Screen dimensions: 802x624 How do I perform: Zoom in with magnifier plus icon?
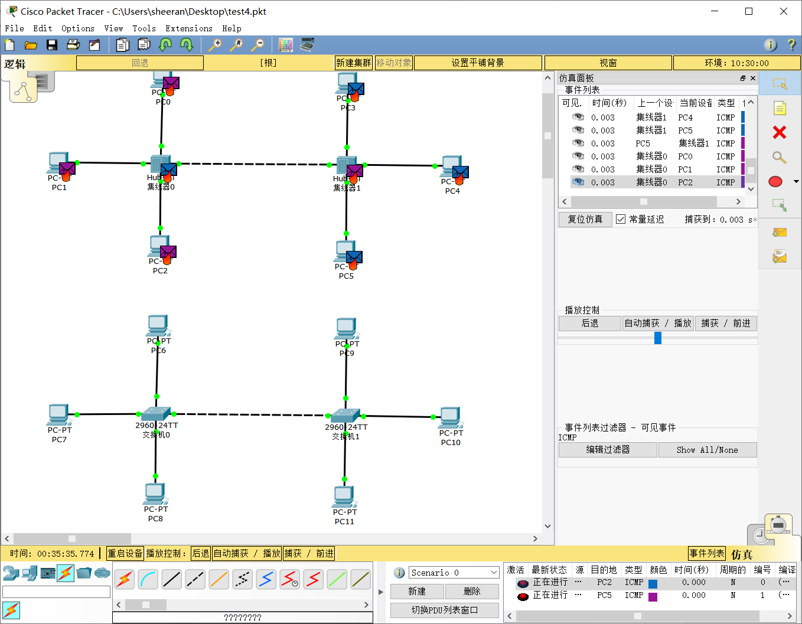pyautogui.click(x=215, y=45)
